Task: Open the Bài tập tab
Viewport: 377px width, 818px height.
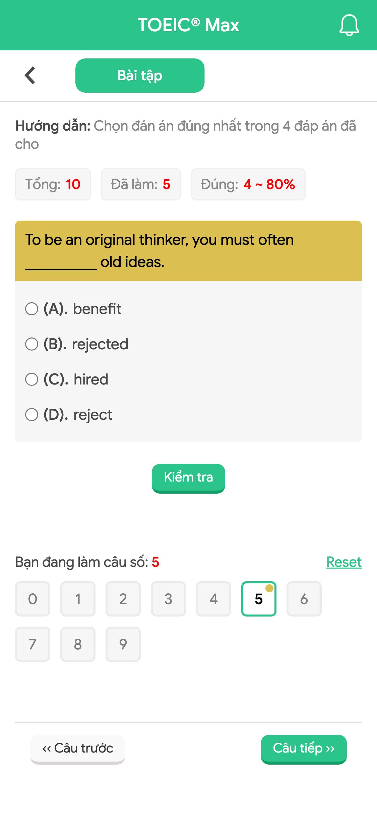Action: coord(140,76)
